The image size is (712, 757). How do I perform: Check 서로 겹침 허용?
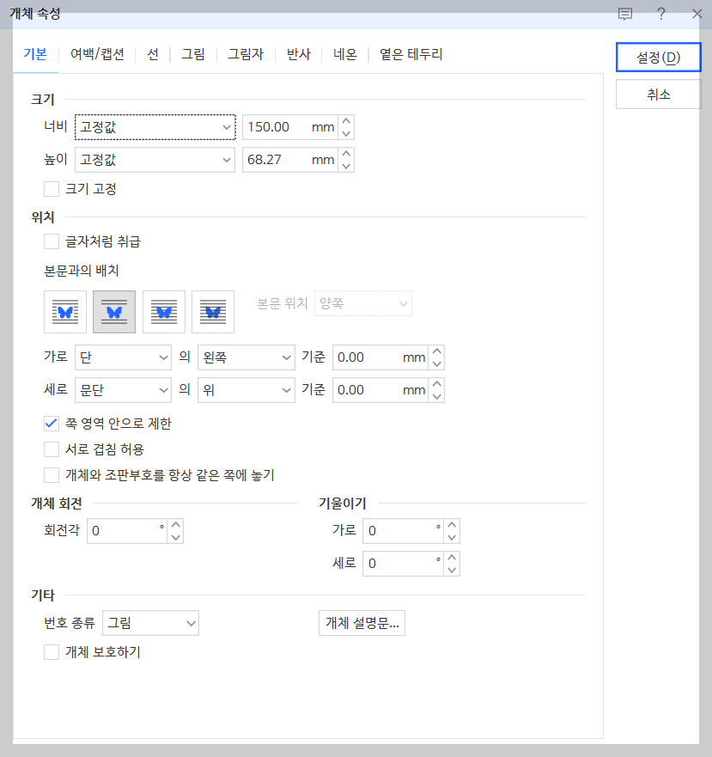click(51, 449)
